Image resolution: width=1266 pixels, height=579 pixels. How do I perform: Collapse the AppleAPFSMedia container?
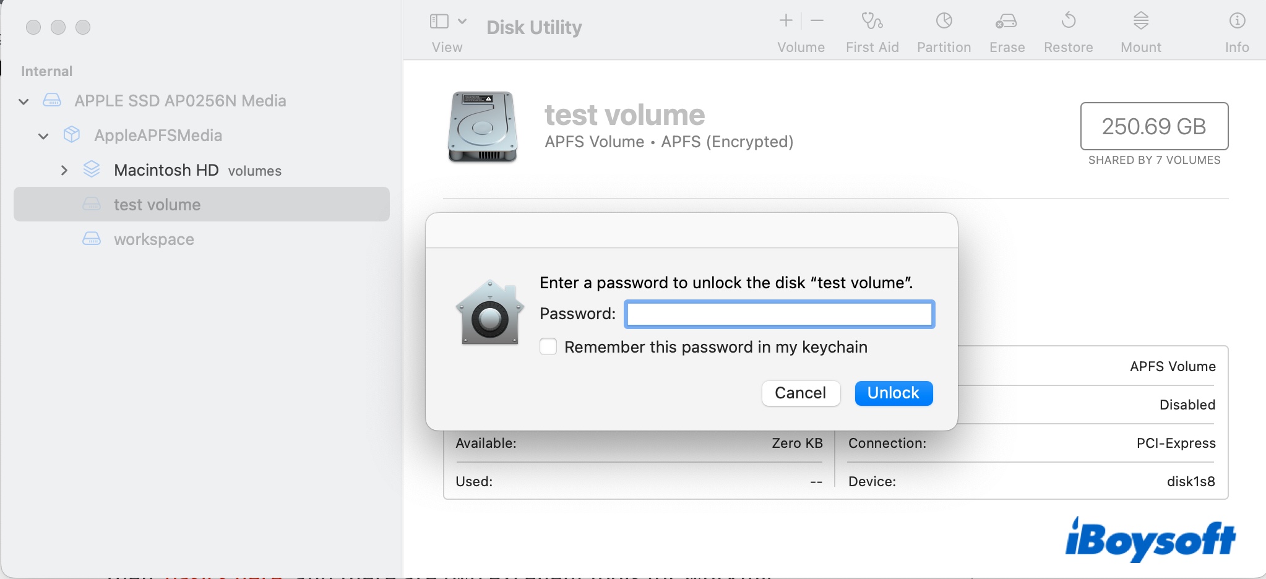pyautogui.click(x=43, y=136)
